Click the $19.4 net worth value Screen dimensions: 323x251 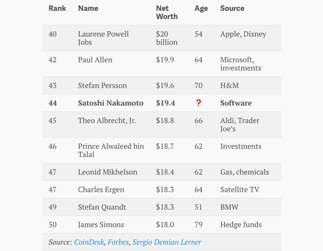166,103
